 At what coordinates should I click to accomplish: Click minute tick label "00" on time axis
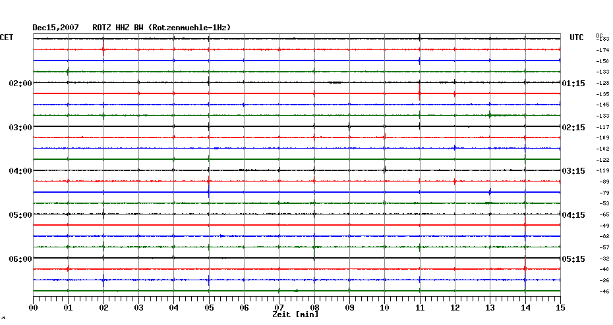click(33, 308)
